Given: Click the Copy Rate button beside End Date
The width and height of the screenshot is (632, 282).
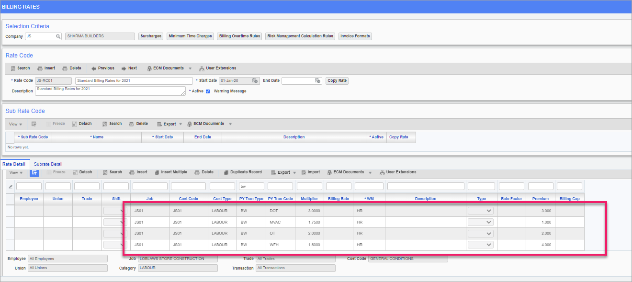Looking at the screenshot, I should (337, 81).
